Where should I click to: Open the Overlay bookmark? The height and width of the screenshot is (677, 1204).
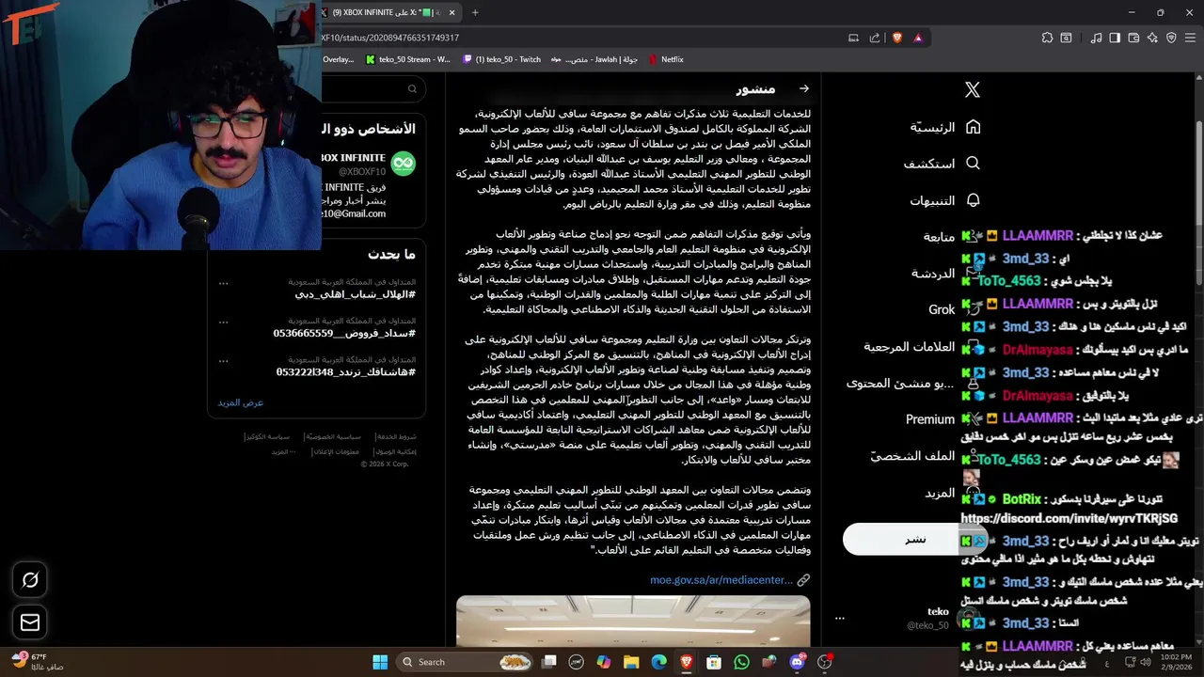pyautogui.click(x=338, y=59)
